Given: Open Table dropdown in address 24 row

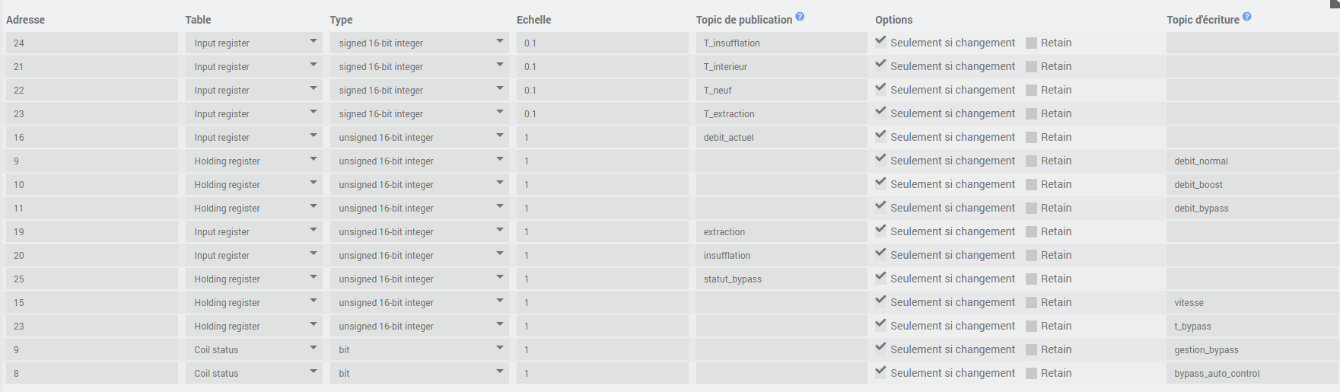Looking at the screenshot, I should click(x=253, y=43).
